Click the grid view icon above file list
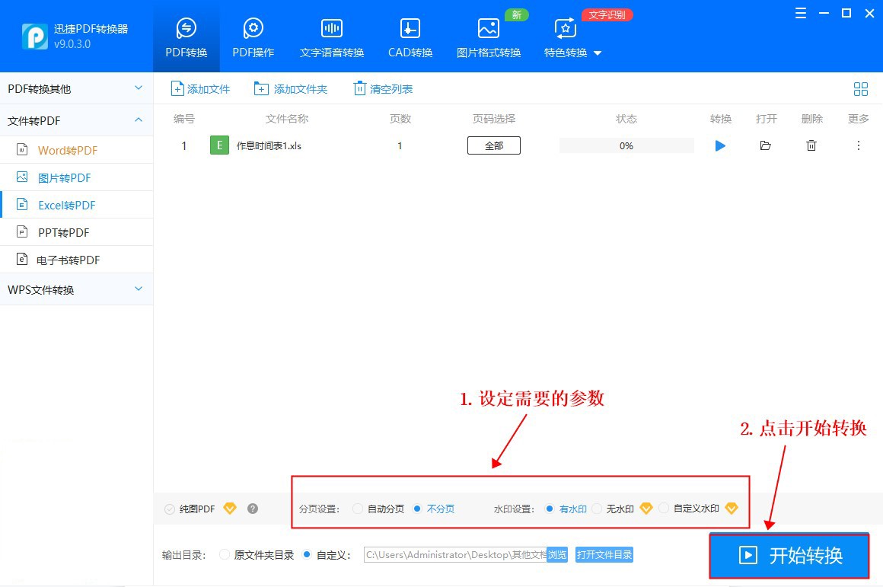 pos(861,88)
